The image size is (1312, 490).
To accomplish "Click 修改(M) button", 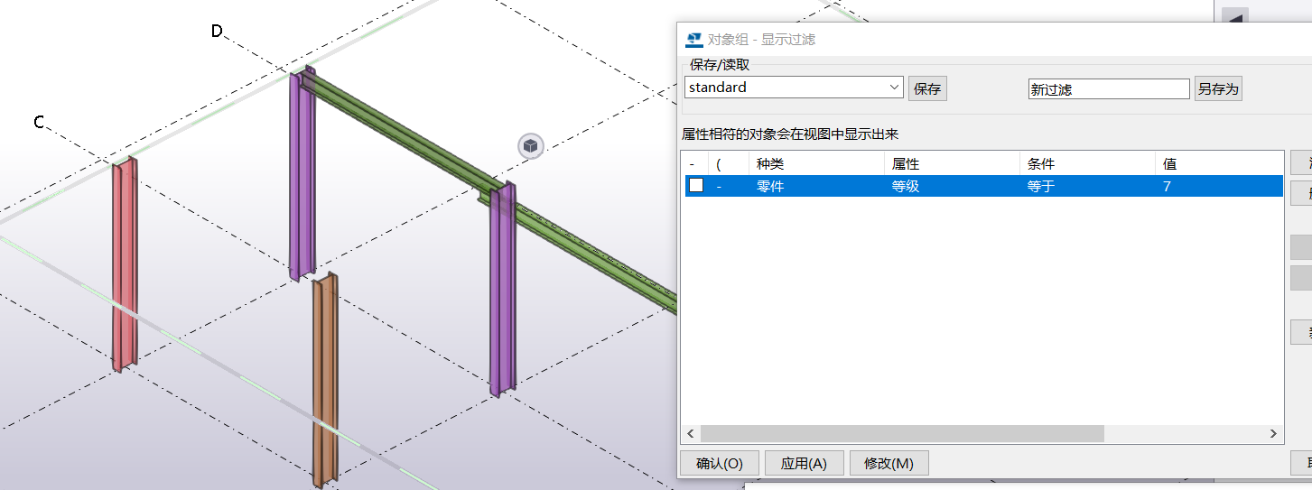I will tap(889, 463).
